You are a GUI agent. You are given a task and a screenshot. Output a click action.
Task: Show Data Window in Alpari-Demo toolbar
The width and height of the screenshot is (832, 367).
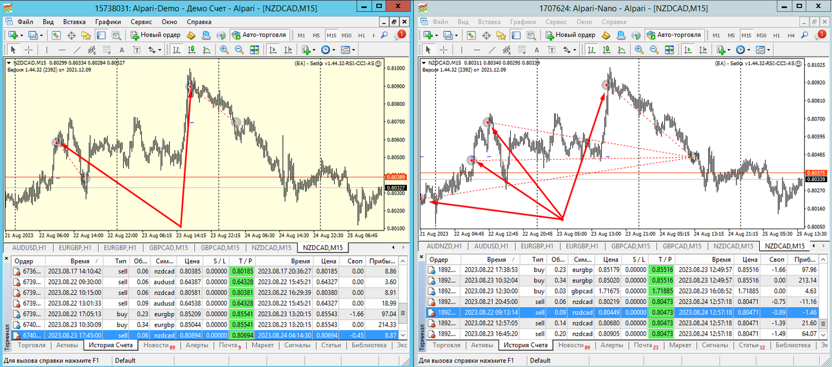pos(71,35)
